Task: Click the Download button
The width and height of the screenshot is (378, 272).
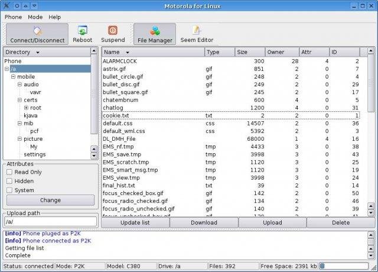Action: 204,222
